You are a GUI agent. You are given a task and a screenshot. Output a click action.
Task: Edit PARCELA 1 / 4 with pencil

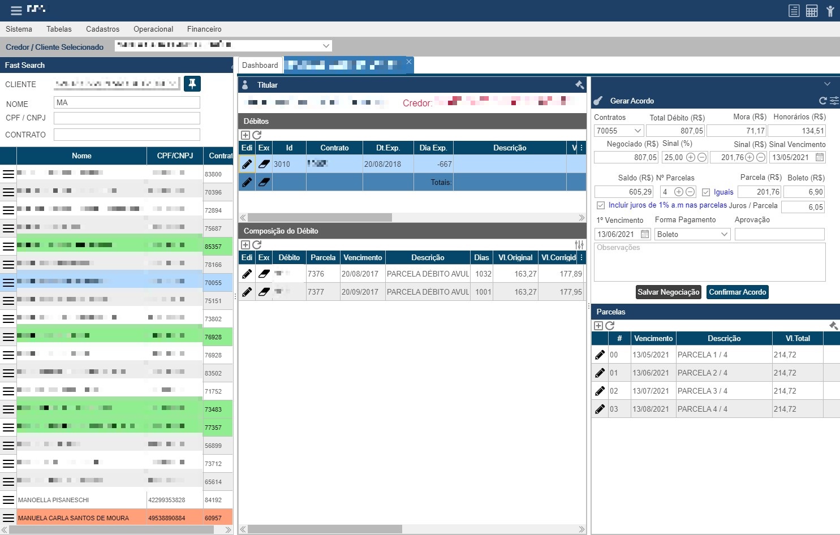[600, 355]
